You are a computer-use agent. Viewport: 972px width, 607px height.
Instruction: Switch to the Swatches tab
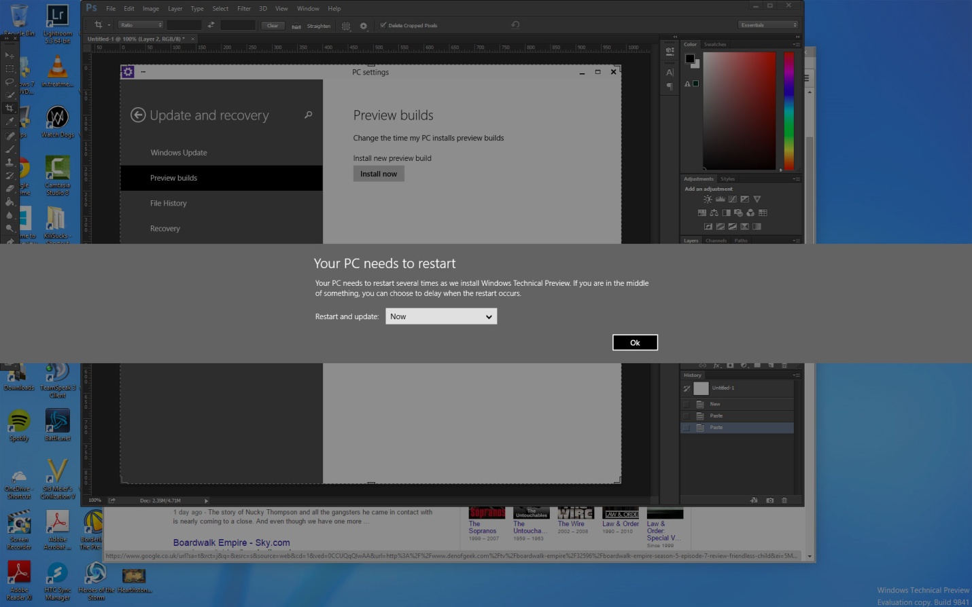tap(715, 44)
